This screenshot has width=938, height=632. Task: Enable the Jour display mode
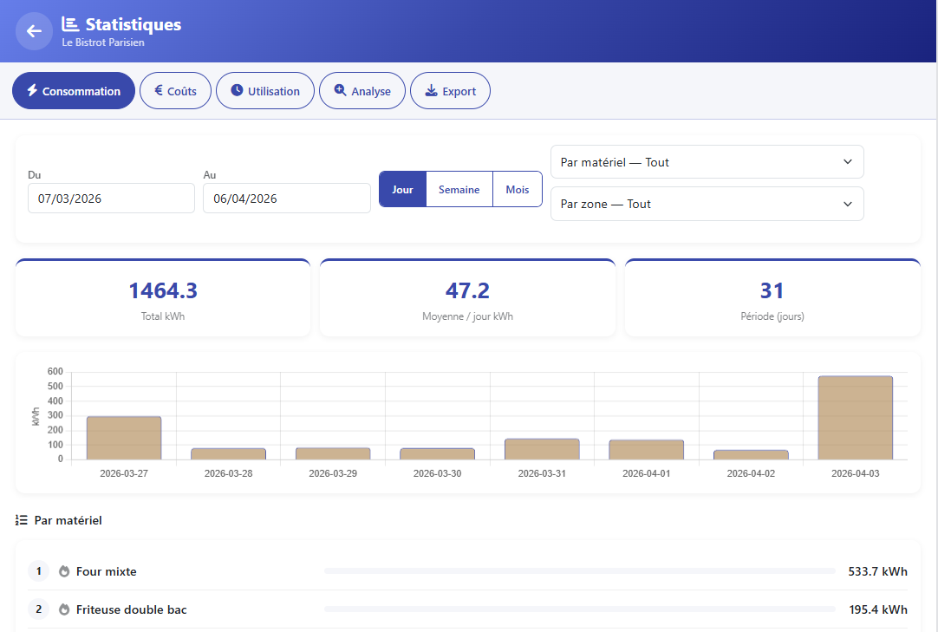click(x=402, y=189)
